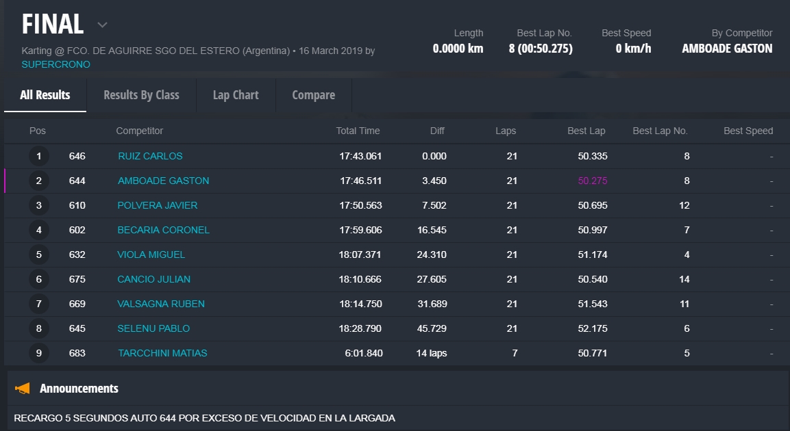Click the FINAL session title
Screen dimensions: 790x431
pos(53,25)
